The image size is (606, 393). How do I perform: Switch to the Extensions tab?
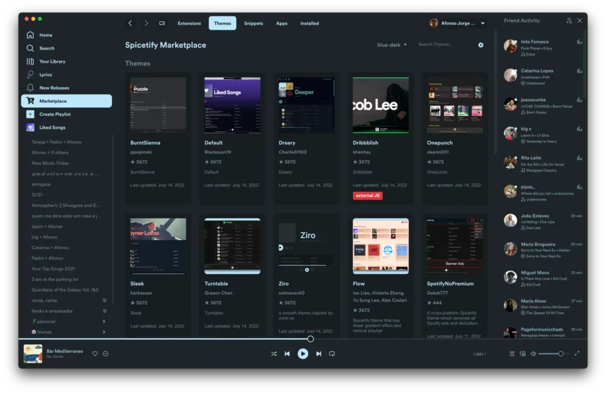pyautogui.click(x=189, y=22)
